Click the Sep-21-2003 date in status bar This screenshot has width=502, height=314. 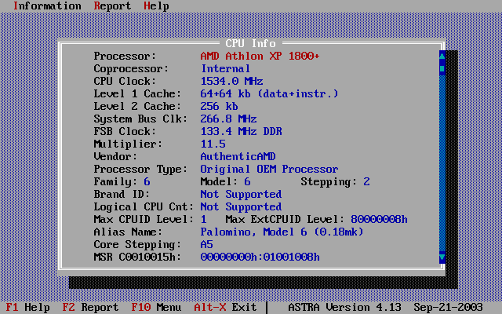point(448,307)
